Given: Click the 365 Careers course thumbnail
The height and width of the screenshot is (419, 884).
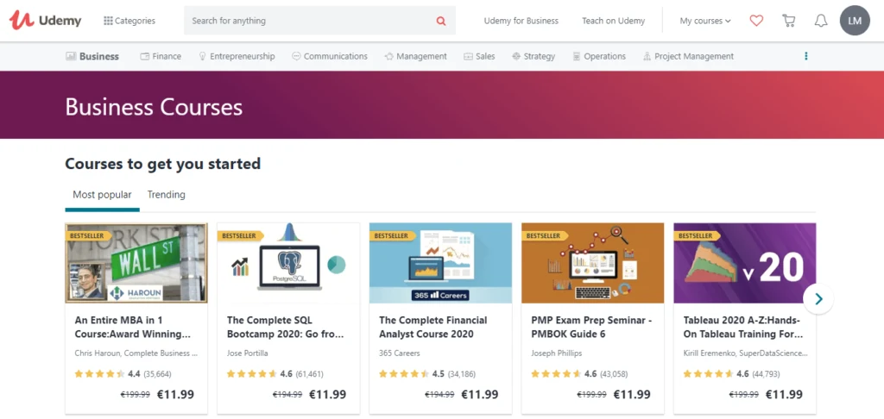Looking at the screenshot, I should 441,263.
